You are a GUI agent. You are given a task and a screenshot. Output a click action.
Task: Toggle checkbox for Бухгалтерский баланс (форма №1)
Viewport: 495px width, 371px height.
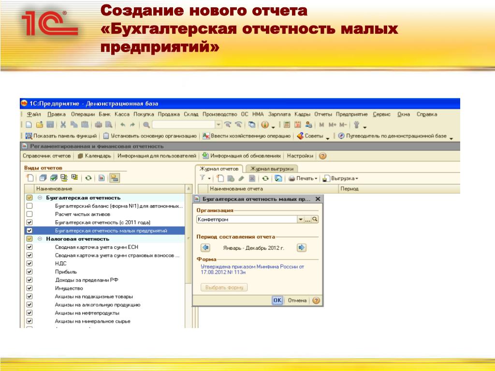click(x=29, y=206)
